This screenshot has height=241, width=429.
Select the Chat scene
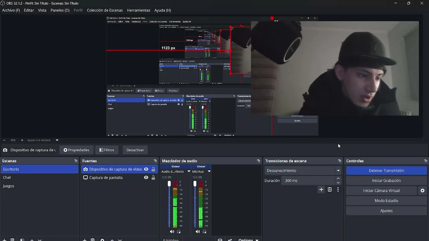tap(40, 178)
